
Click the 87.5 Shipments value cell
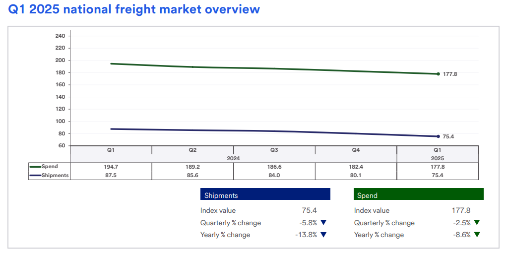pyautogui.click(x=111, y=175)
